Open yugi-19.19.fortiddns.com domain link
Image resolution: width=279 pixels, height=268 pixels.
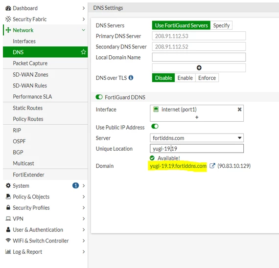click(x=178, y=166)
